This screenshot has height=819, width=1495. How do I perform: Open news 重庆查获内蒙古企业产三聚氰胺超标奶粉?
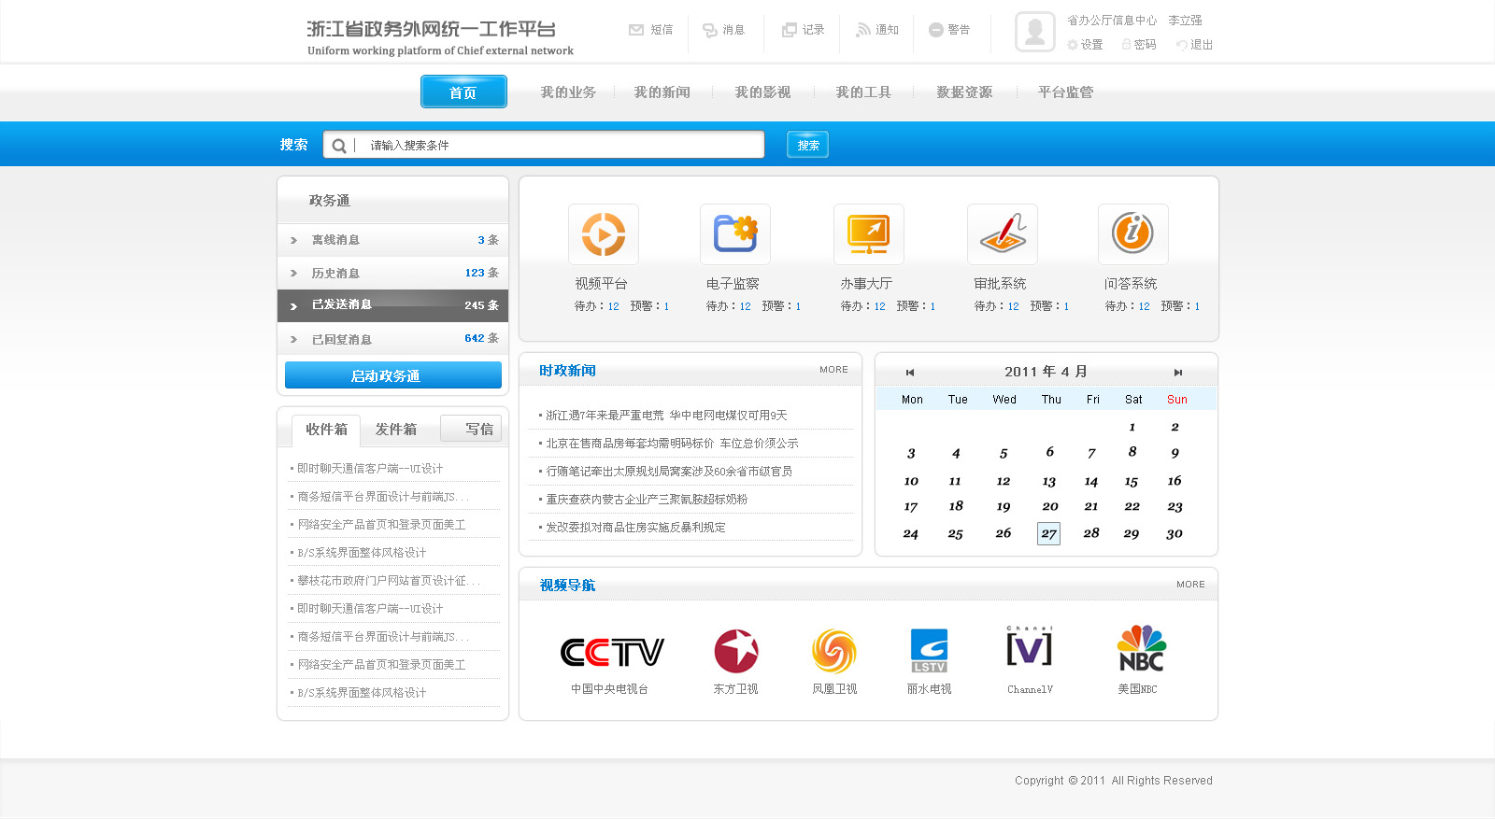coord(647,500)
